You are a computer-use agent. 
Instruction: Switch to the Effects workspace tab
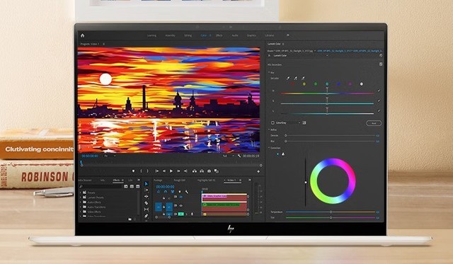(x=219, y=35)
